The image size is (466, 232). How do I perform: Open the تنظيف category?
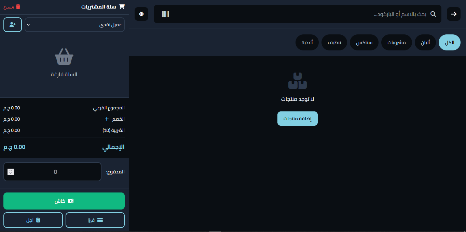[334, 43]
